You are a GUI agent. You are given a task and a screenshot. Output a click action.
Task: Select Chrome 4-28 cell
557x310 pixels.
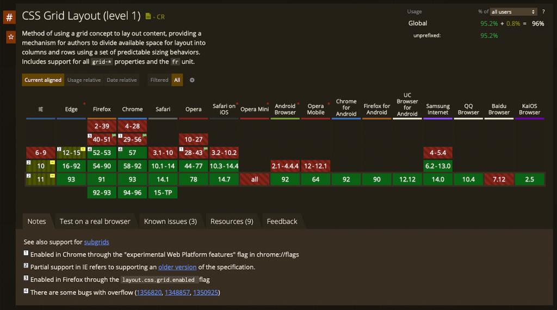pos(133,126)
